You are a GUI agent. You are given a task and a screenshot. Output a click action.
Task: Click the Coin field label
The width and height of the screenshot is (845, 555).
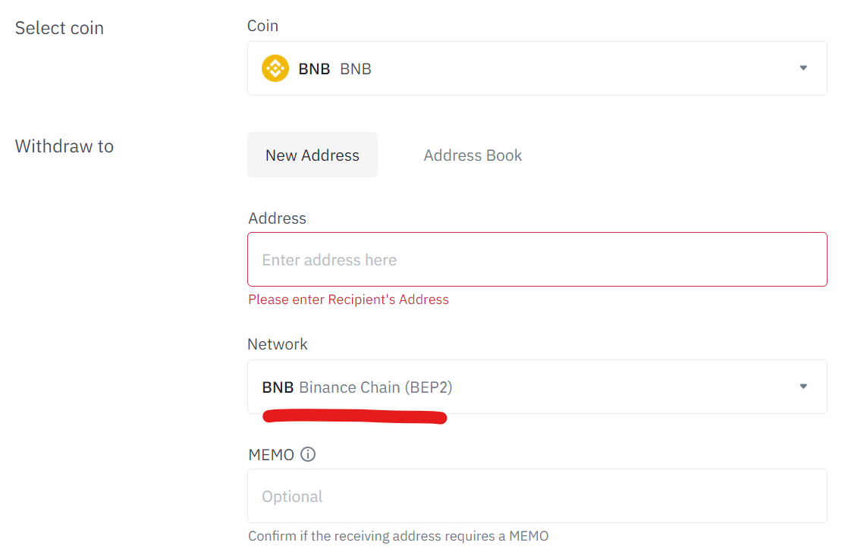point(262,26)
